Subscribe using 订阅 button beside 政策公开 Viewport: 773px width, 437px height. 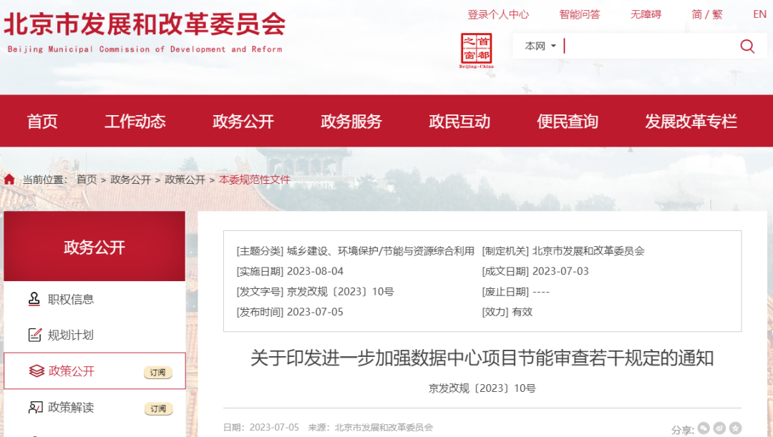(x=158, y=373)
